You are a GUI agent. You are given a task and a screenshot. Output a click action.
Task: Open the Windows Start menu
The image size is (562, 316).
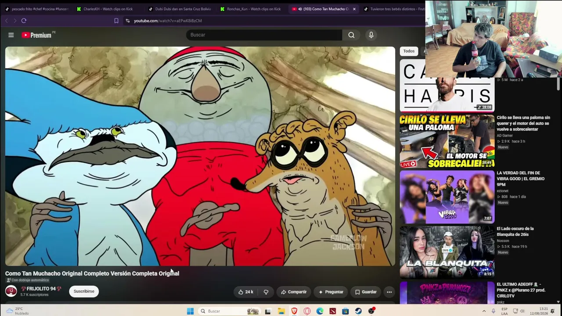coord(190,311)
